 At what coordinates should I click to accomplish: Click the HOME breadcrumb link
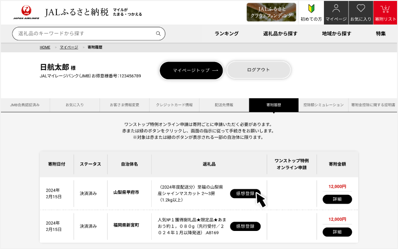click(45, 47)
